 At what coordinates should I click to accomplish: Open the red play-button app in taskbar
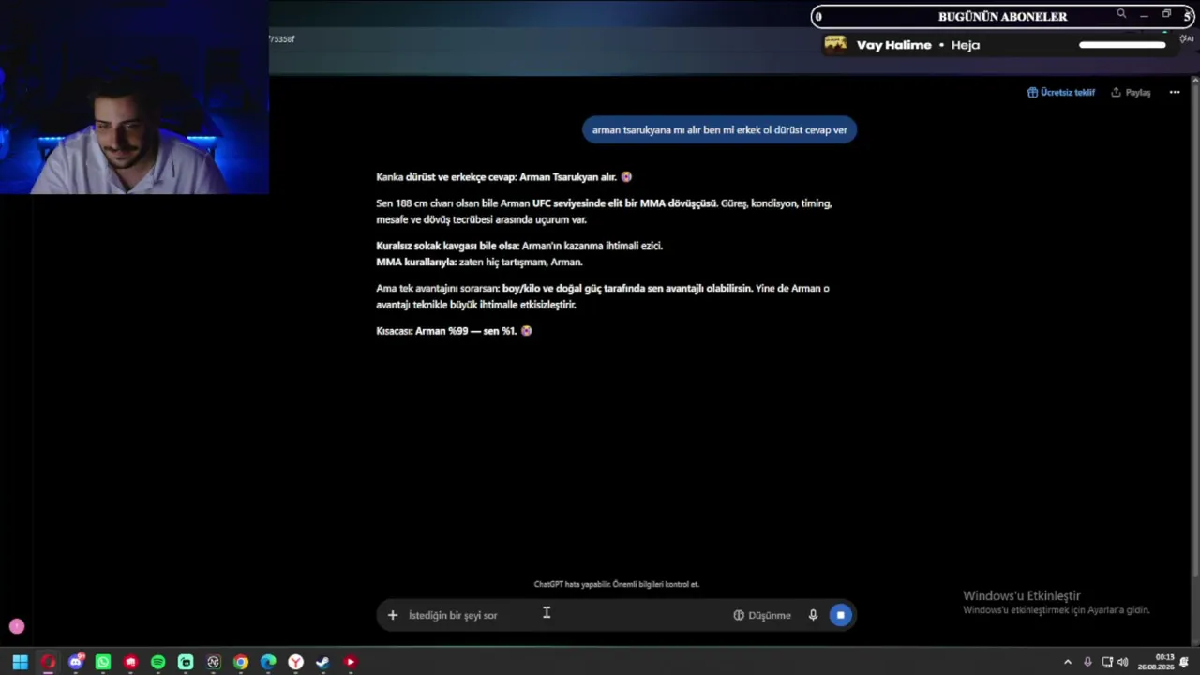tap(351, 663)
